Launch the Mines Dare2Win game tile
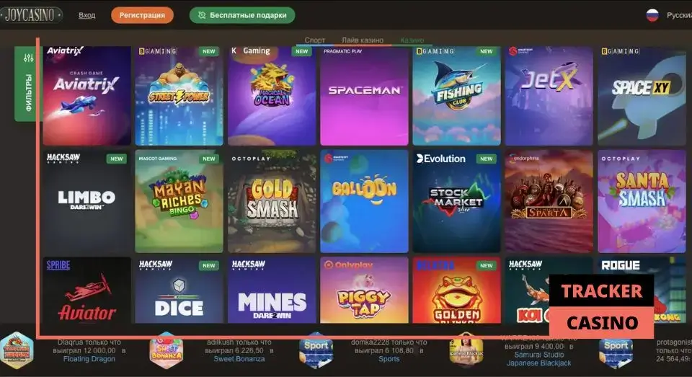 point(272,290)
